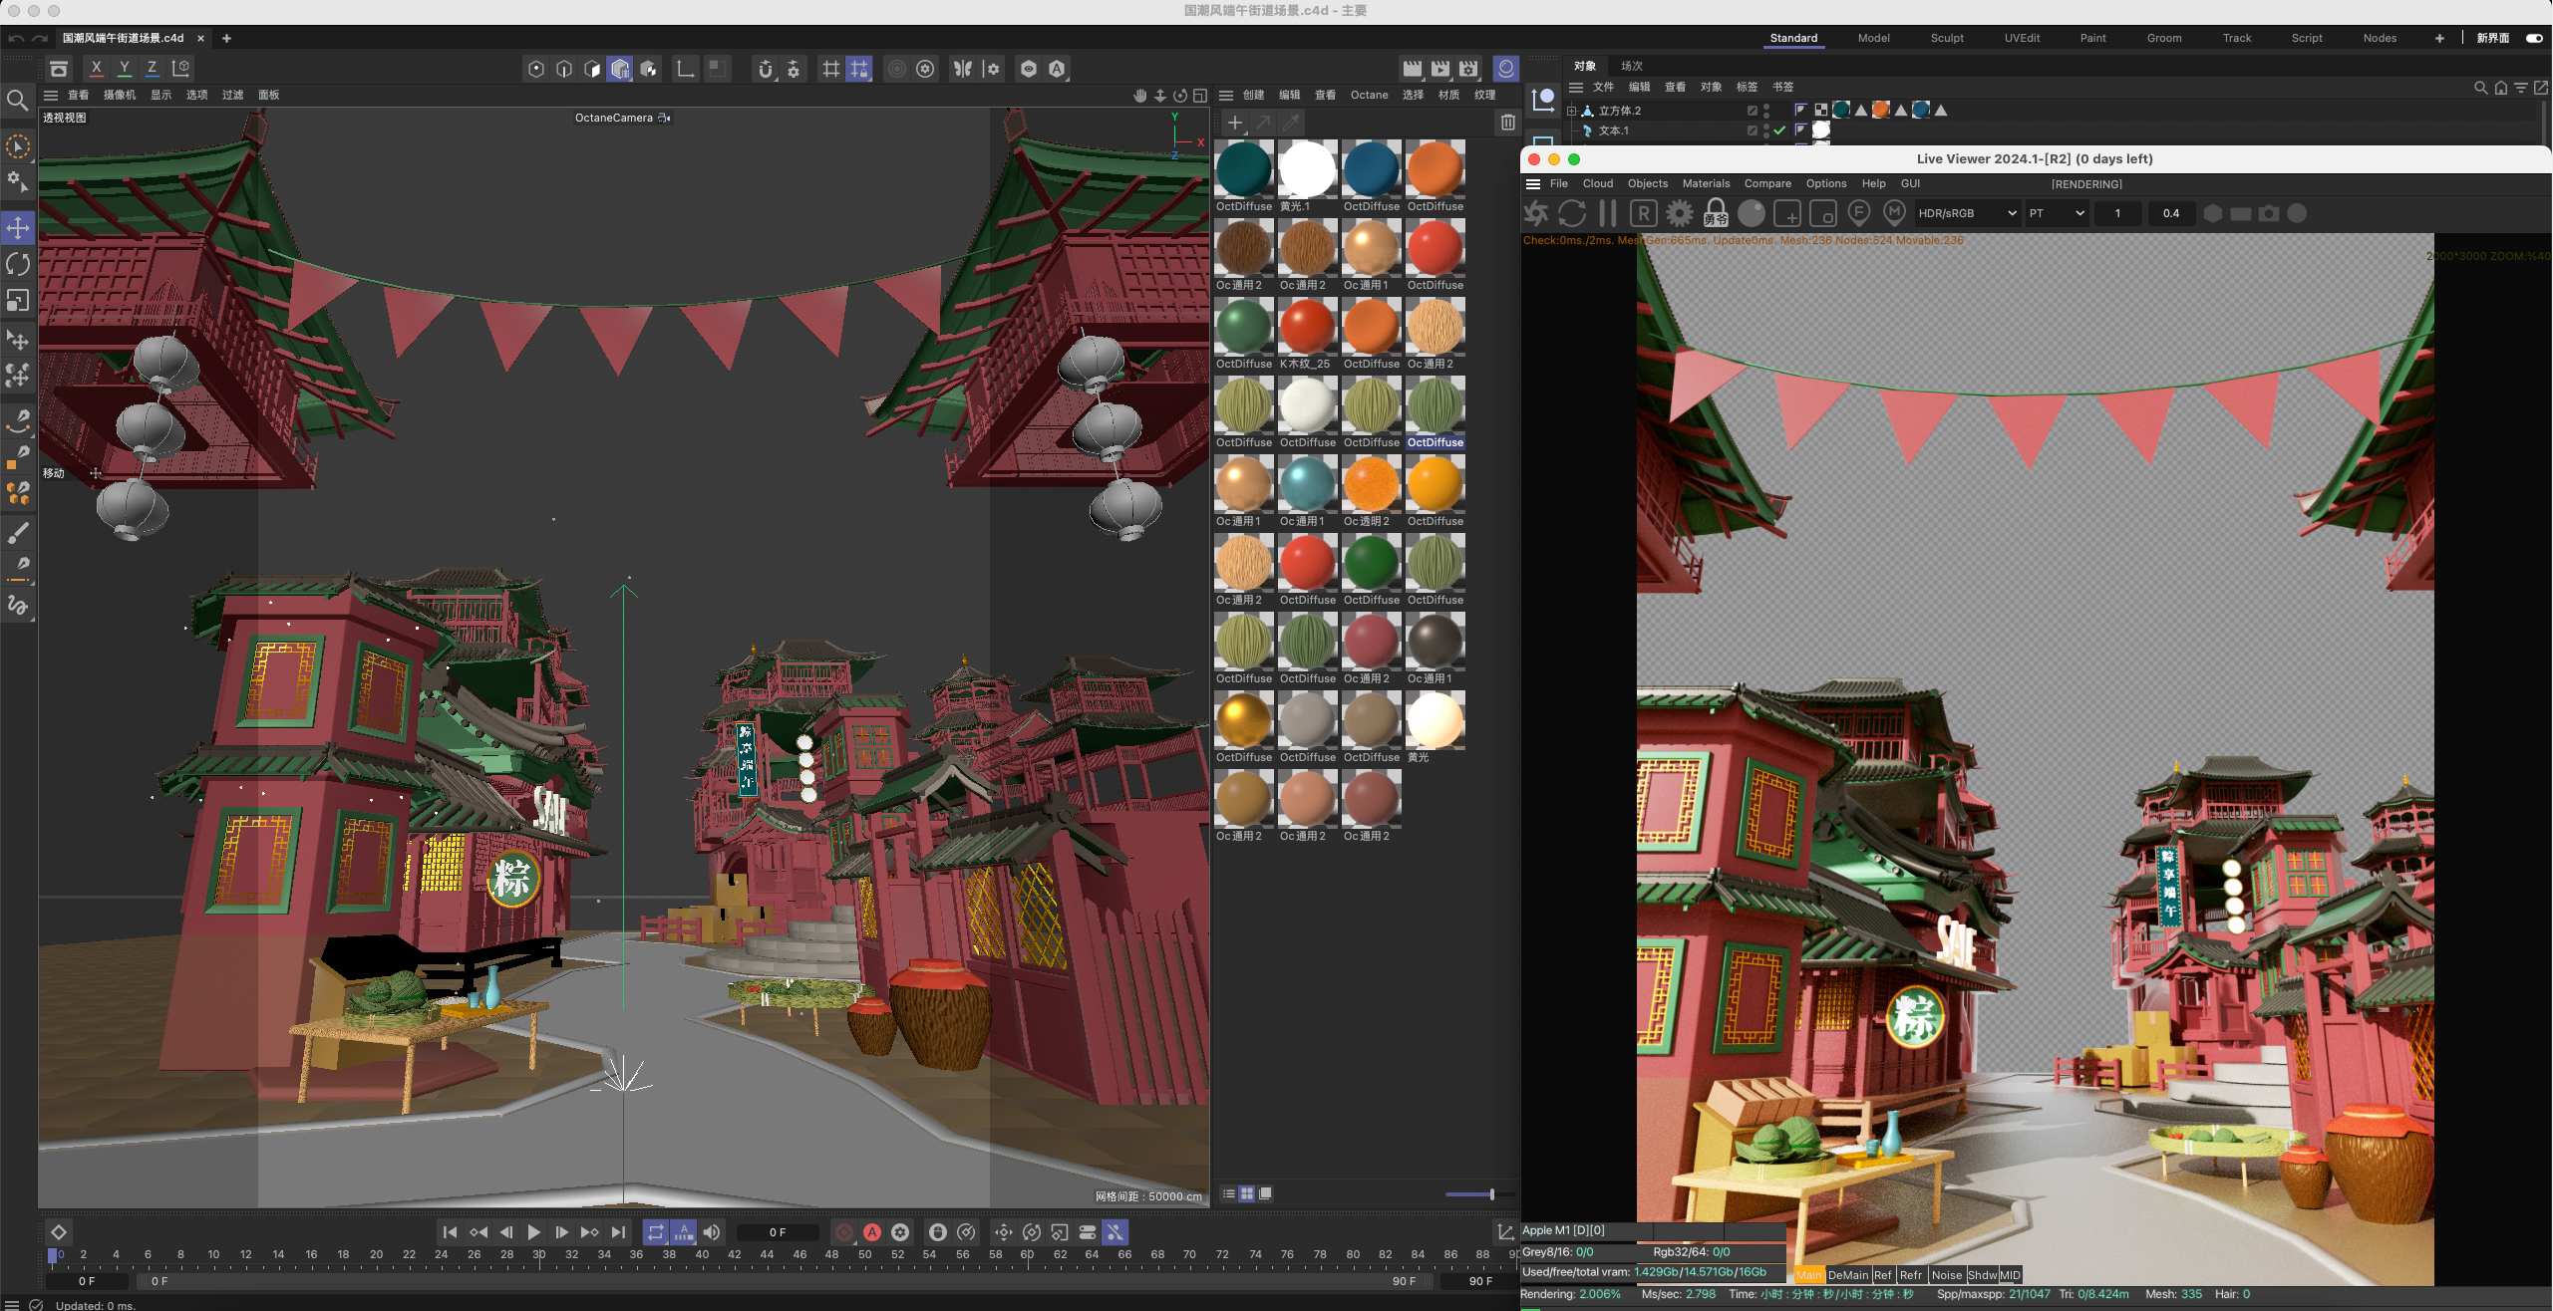Toggle the Y axis lock
The image size is (2553, 1311).
[124, 69]
